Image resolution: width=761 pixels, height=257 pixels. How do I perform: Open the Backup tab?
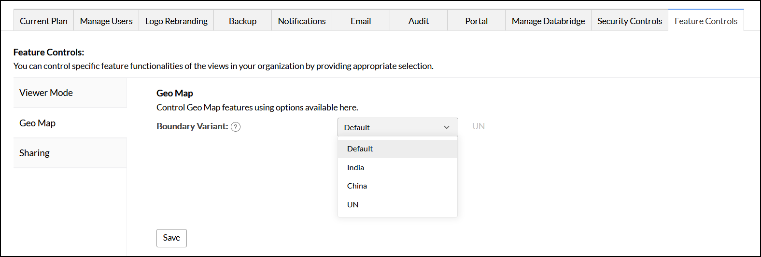[x=242, y=21]
